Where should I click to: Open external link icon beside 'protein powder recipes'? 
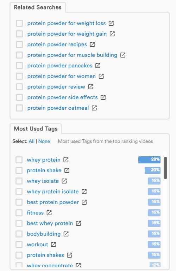tap(92, 44)
